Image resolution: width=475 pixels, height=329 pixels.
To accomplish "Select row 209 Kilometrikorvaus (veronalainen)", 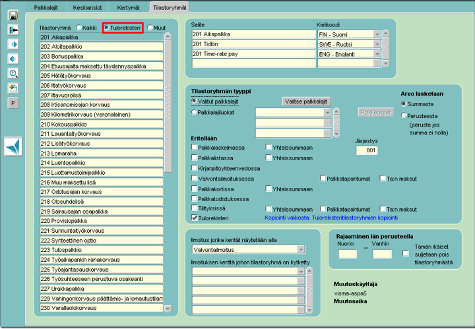I will [x=102, y=115].
